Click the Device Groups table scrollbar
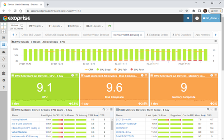This screenshot has height=140, width=224. (x=112, y=125)
